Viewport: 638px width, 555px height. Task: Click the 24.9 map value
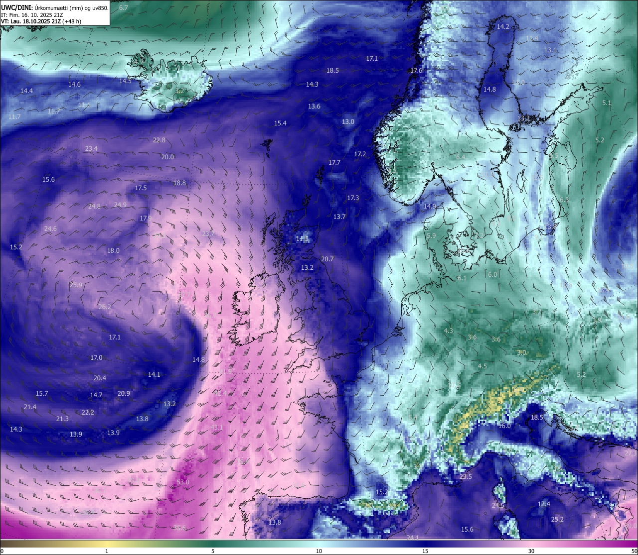click(x=120, y=205)
